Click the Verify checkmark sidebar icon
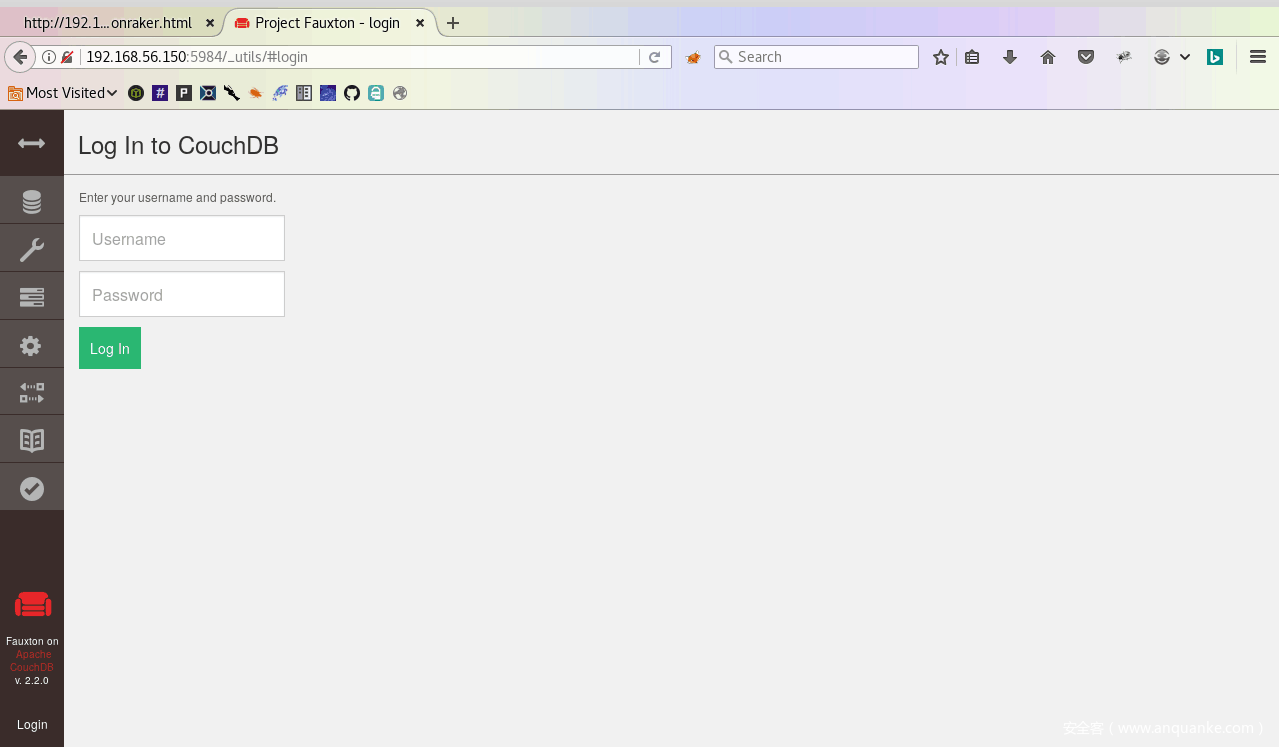The height and width of the screenshot is (747, 1279). (31, 488)
